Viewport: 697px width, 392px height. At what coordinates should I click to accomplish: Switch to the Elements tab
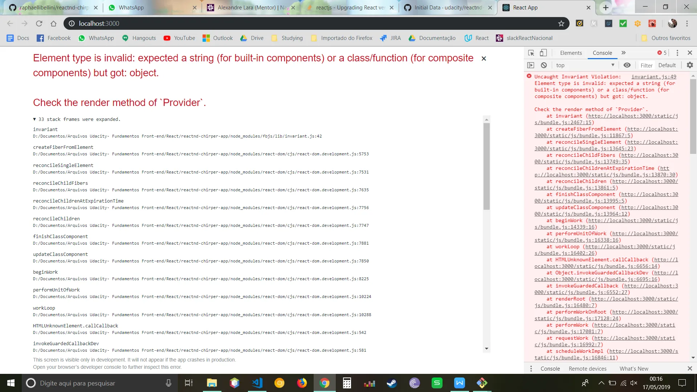click(x=571, y=53)
